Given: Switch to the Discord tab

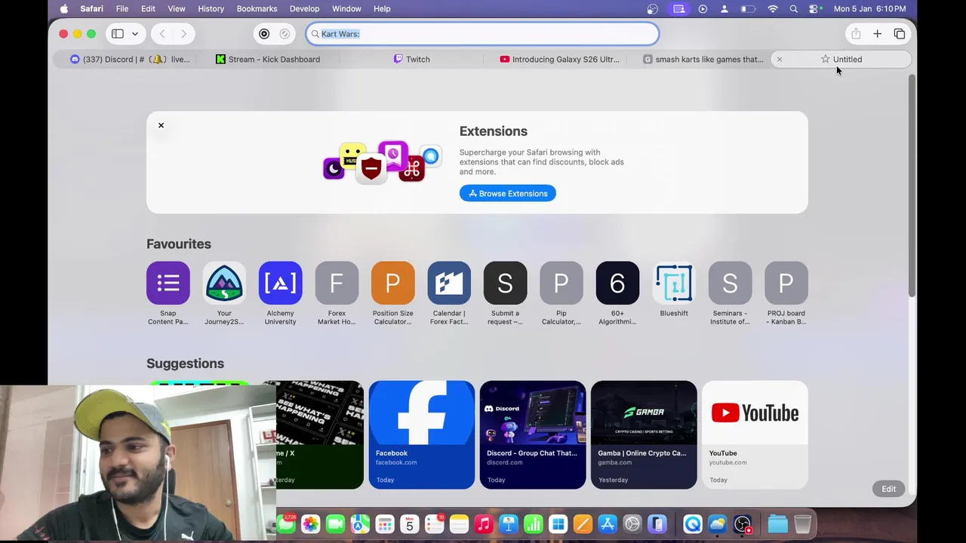Looking at the screenshot, I should click(129, 59).
